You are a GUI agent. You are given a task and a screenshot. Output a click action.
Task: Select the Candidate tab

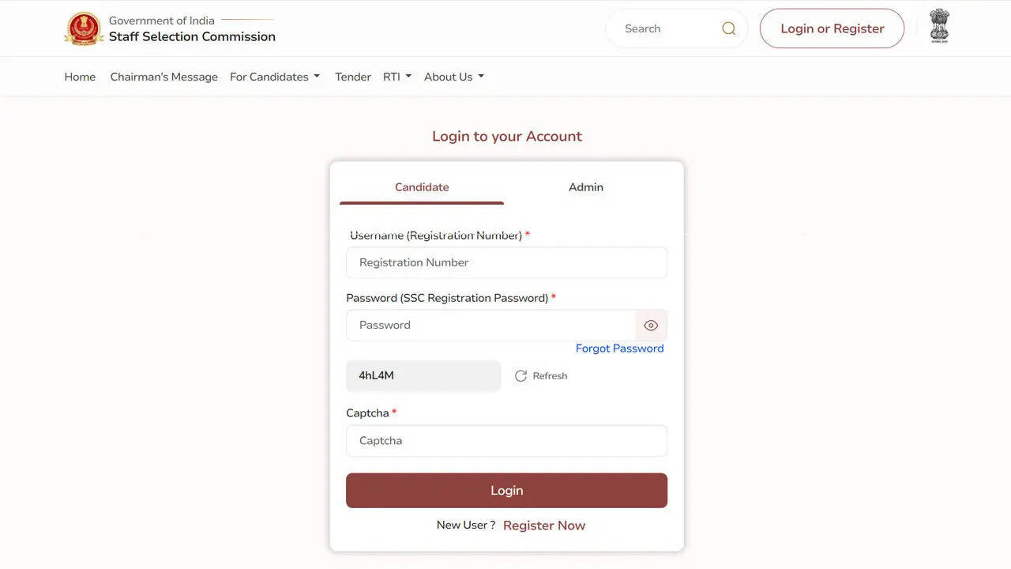click(422, 187)
